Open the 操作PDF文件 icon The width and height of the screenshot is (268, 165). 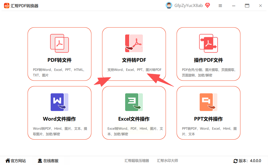coord(209,43)
